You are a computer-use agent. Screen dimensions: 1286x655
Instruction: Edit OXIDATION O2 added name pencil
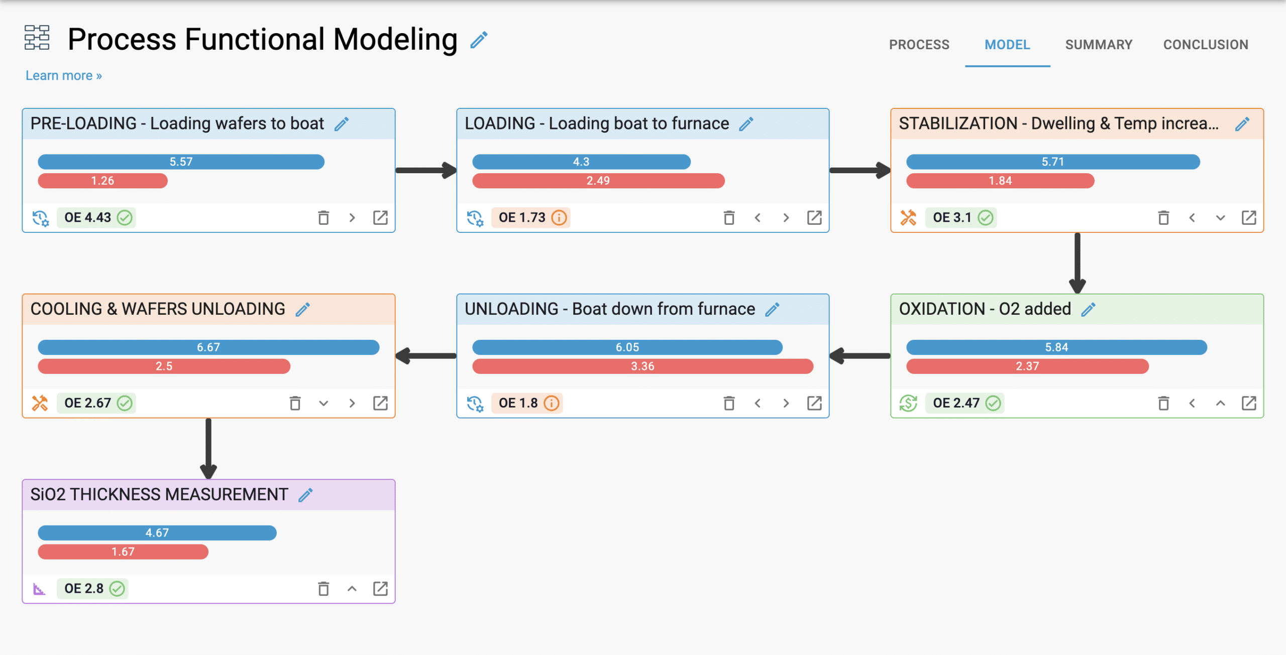pyautogui.click(x=1088, y=310)
